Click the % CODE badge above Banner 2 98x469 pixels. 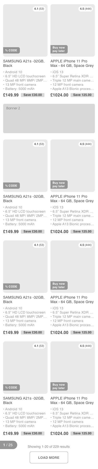[x=11, y=50]
